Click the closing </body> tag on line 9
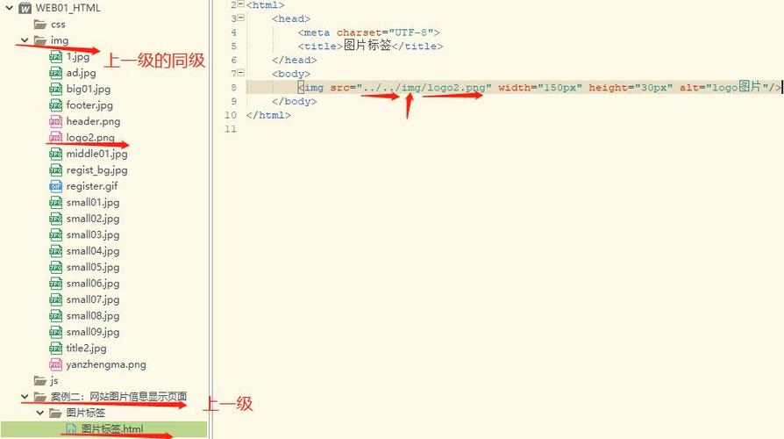Image resolution: width=784 pixels, height=439 pixels. point(295,101)
